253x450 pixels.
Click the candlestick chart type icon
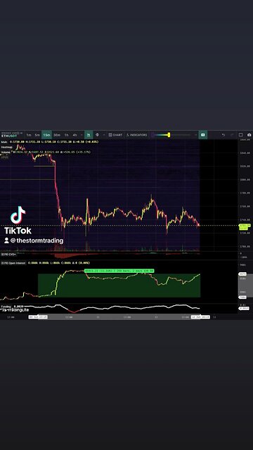click(89, 135)
